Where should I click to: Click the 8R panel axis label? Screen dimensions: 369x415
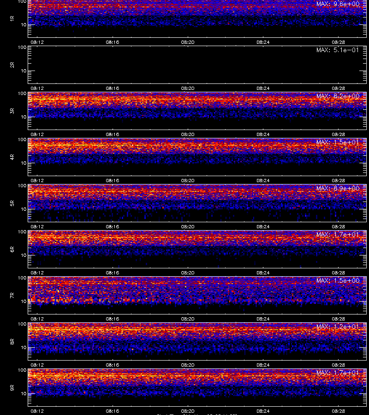[x=12, y=341]
